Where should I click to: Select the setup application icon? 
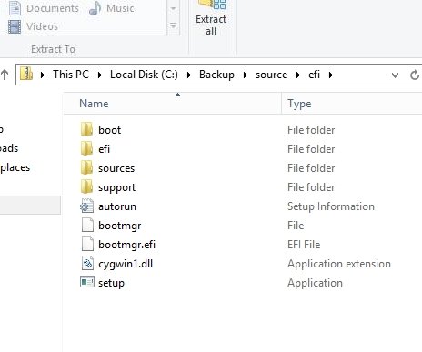87,283
